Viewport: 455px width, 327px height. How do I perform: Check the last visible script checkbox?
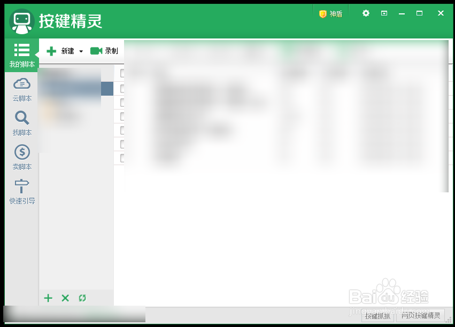121,158
